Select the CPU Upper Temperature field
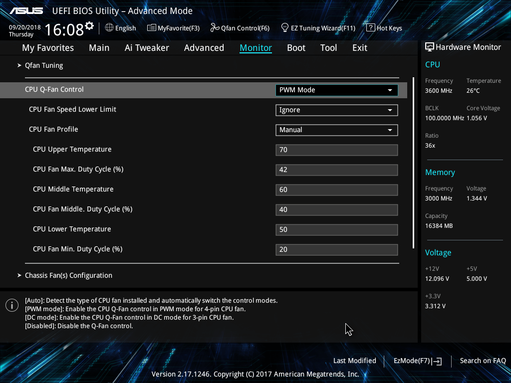The height and width of the screenshot is (383, 511). click(x=336, y=150)
